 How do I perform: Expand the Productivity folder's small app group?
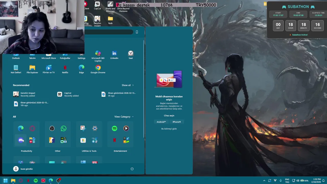32,140
